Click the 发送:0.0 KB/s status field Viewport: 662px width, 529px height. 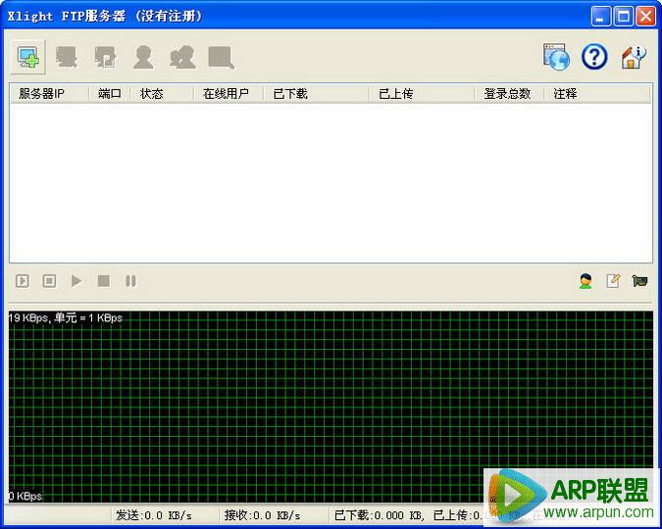coord(165,515)
